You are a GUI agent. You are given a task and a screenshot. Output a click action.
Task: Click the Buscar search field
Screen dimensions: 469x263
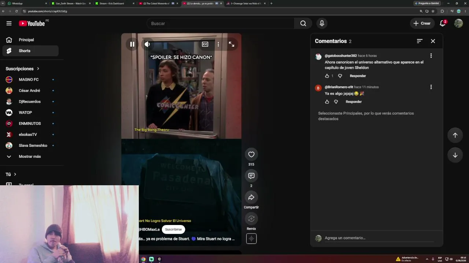[221, 23]
